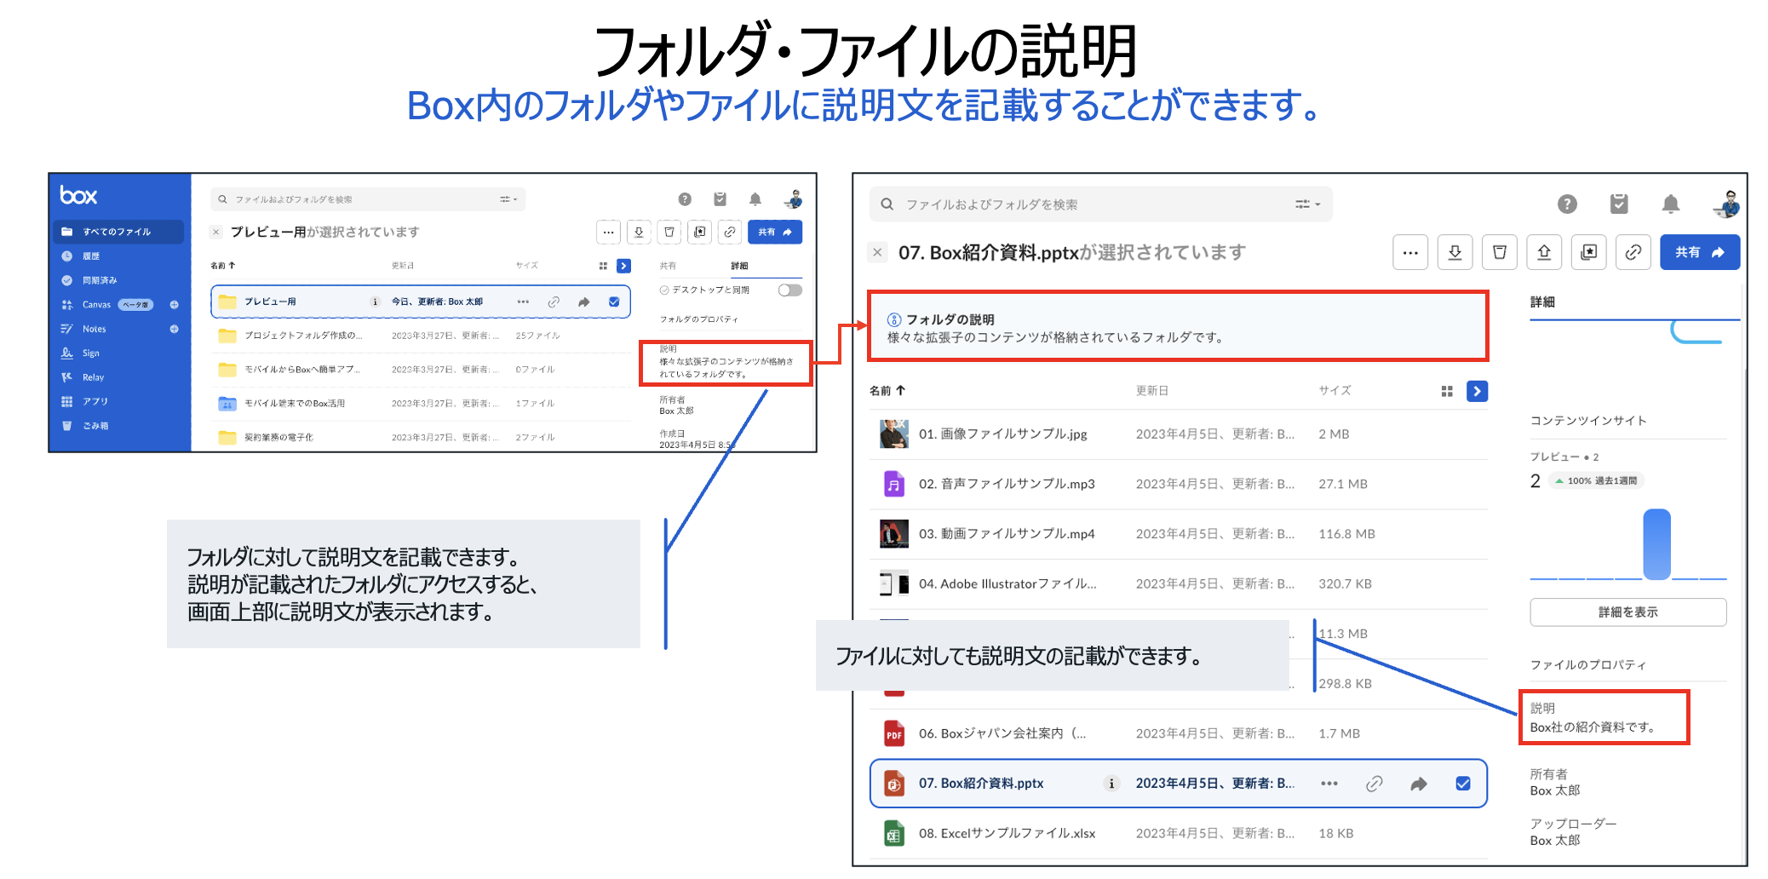Viewport: 1768px width, 879px height.
Task: Click the 詳細を表示 button
Action: tap(1627, 612)
